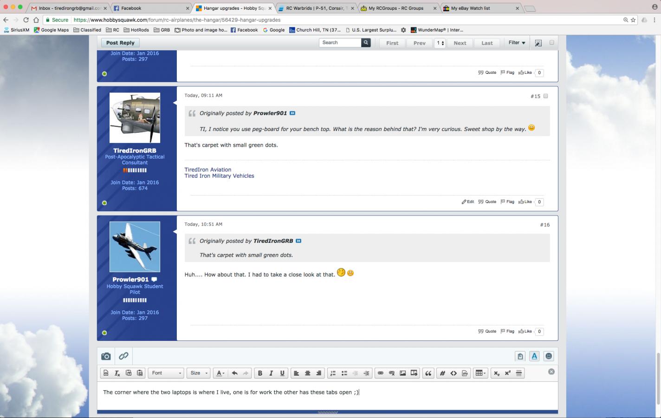Reload the page in Chrome
Viewport: 661px width, 418px height.
[x=26, y=20]
